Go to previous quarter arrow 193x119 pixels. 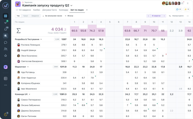coord(148,16)
